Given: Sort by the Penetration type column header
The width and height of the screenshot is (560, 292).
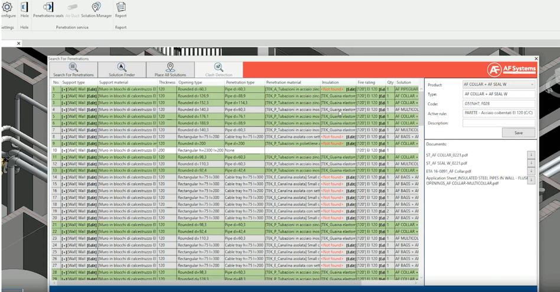Looking at the screenshot, I should tap(245, 82).
